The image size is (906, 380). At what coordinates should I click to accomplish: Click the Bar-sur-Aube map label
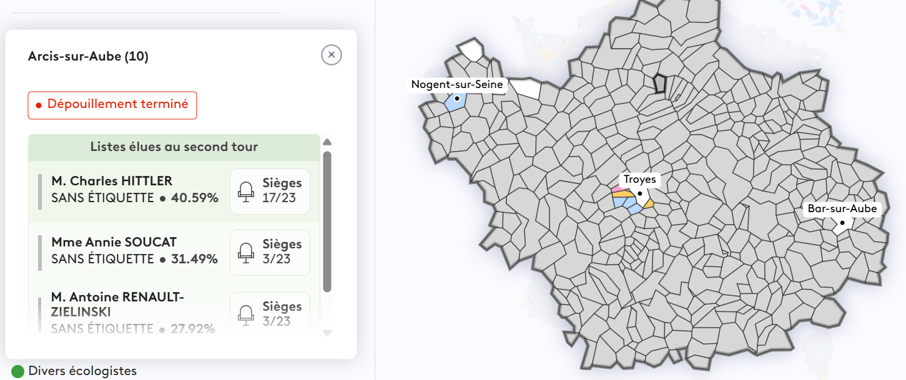[842, 208]
